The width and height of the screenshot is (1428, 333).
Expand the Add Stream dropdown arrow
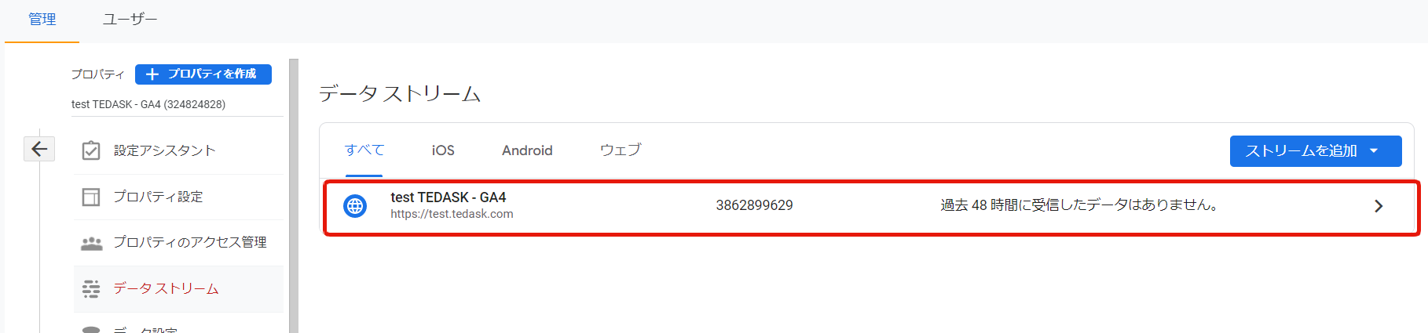[1374, 151]
